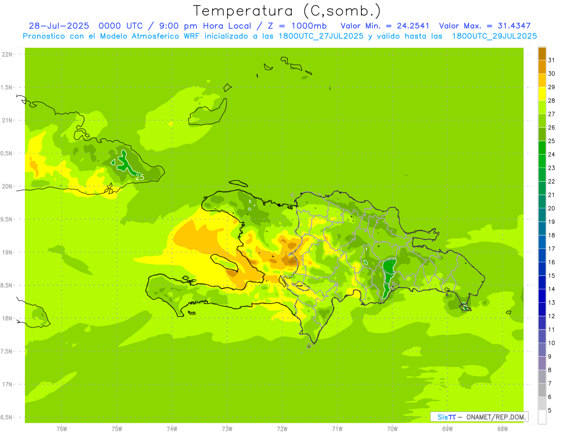This screenshot has height=435, width=564.
Task: Click the title "Temperatura (C,somb.)"
Action: click(287, 11)
